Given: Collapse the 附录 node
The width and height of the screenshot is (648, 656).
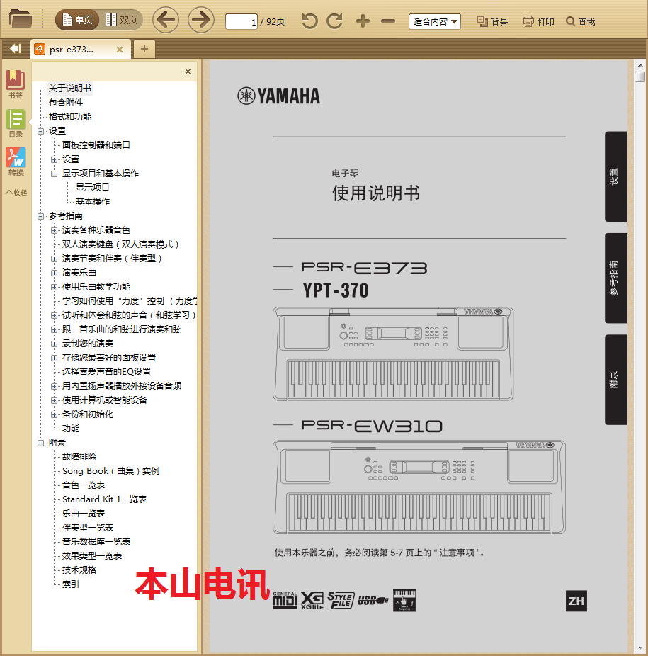Looking at the screenshot, I should click(x=41, y=443).
